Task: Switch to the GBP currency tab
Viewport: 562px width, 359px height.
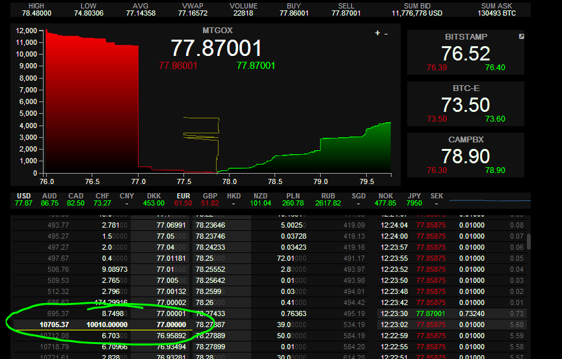Action: pyautogui.click(x=210, y=200)
